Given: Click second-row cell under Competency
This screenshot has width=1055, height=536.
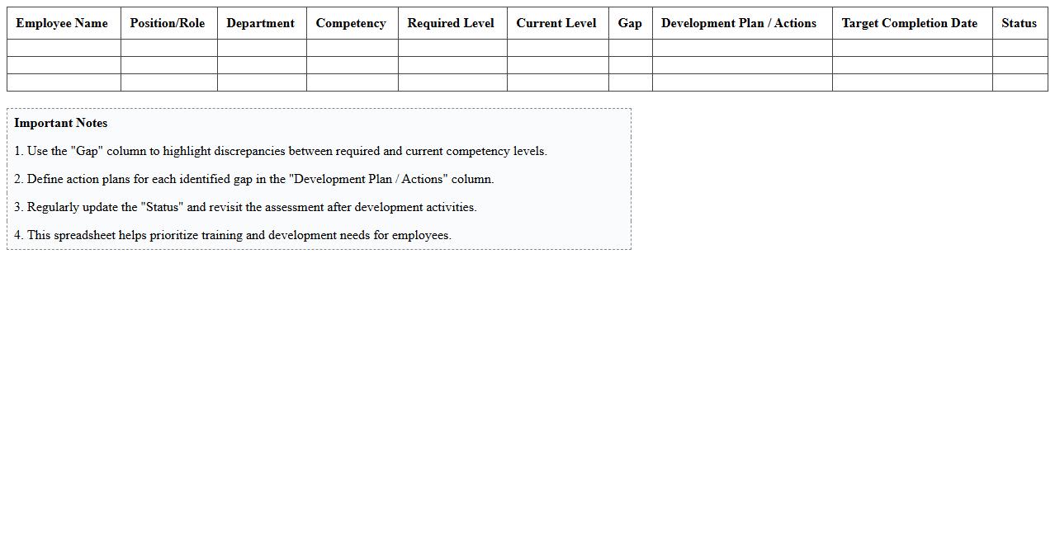Looking at the screenshot, I should pos(352,65).
